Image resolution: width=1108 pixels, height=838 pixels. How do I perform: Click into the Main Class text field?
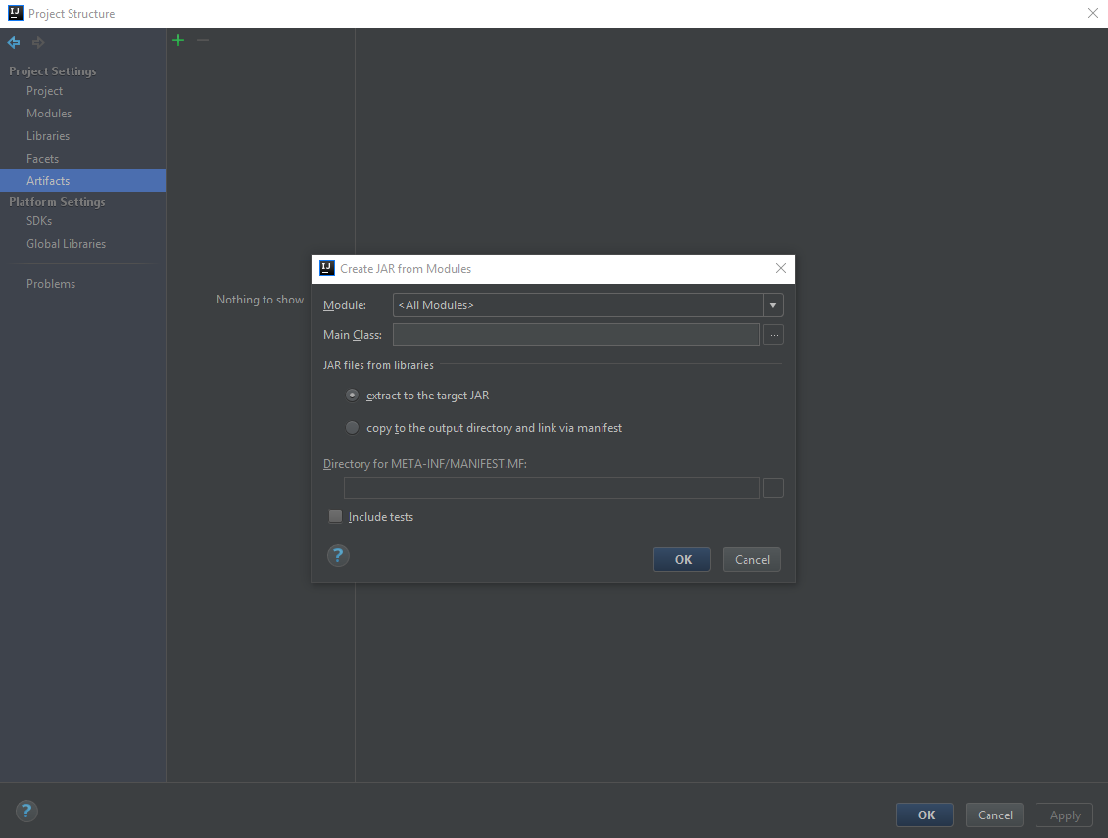click(576, 335)
